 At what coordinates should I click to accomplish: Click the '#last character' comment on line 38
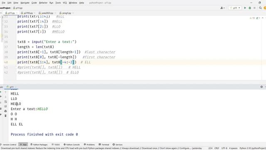(x=100, y=52)
